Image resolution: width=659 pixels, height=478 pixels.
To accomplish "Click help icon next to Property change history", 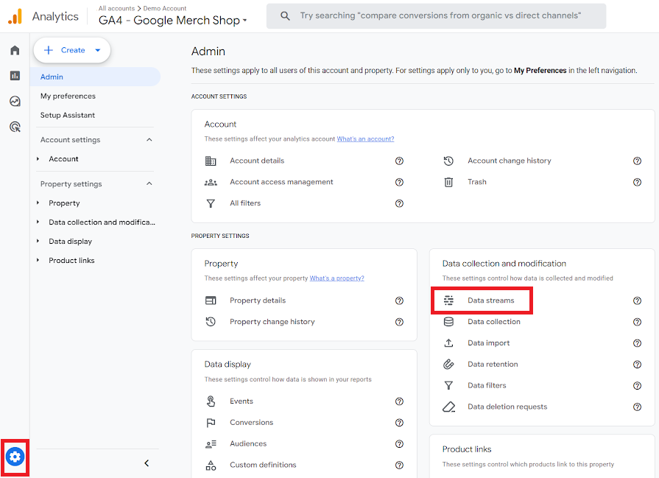I will click(399, 322).
